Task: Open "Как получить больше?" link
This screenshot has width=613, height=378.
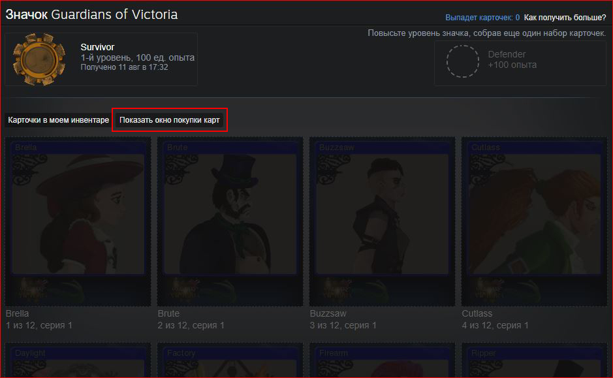Action: click(565, 18)
